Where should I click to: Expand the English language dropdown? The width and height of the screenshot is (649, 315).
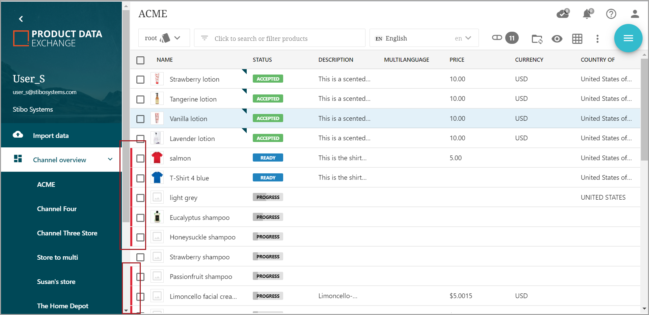coord(424,38)
